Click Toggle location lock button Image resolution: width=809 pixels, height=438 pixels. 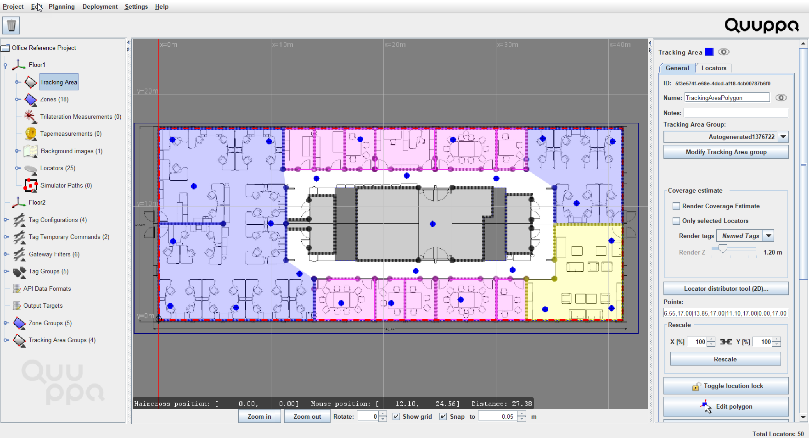coord(726,386)
